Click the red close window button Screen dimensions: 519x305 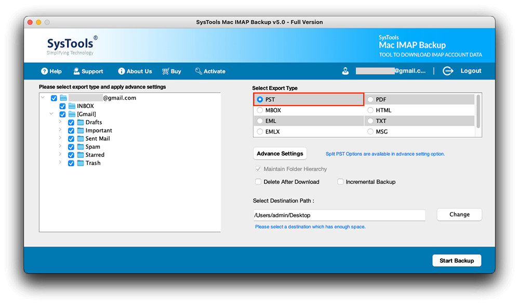coord(30,22)
